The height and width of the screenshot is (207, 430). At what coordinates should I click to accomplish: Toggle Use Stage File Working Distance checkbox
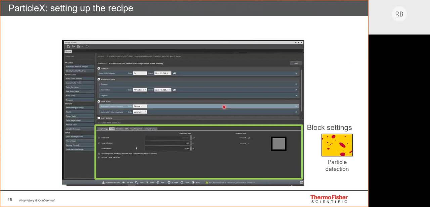[x=99, y=153]
